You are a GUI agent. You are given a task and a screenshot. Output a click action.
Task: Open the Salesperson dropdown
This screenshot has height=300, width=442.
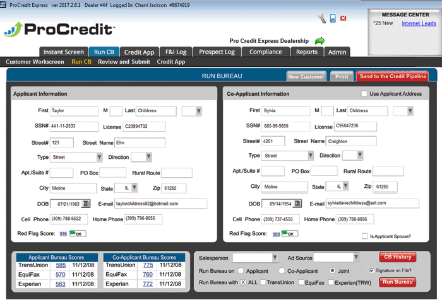pos(275,258)
